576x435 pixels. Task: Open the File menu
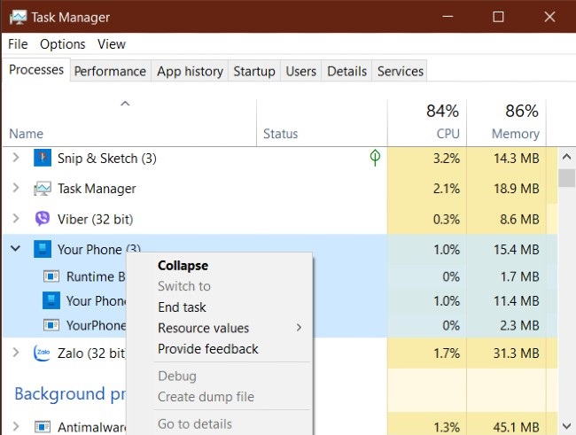pyautogui.click(x=18, y=44)
